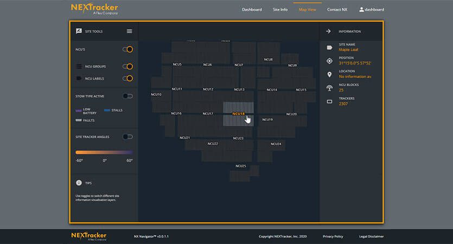Select NCU20 on the map
The width and height of the screenshot is (453, 244).
[291, 114]
